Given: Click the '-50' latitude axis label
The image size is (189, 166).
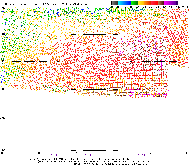Looking at the screenshot, I should [x=2, y=8].
